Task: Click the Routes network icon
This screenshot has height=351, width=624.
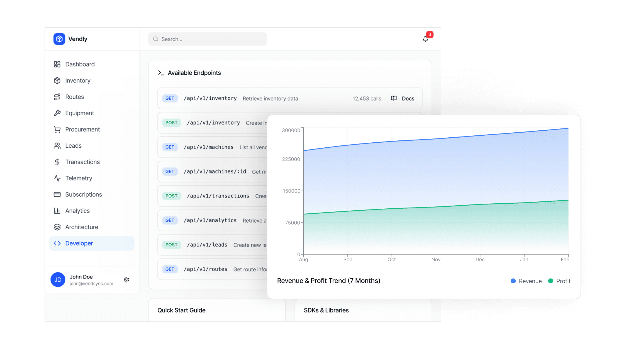Action: [x=57, y=97]
